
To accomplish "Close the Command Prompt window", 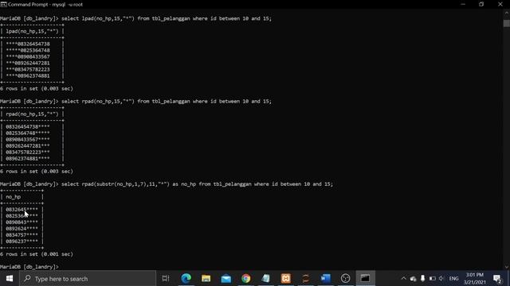I will coord(500,4).
